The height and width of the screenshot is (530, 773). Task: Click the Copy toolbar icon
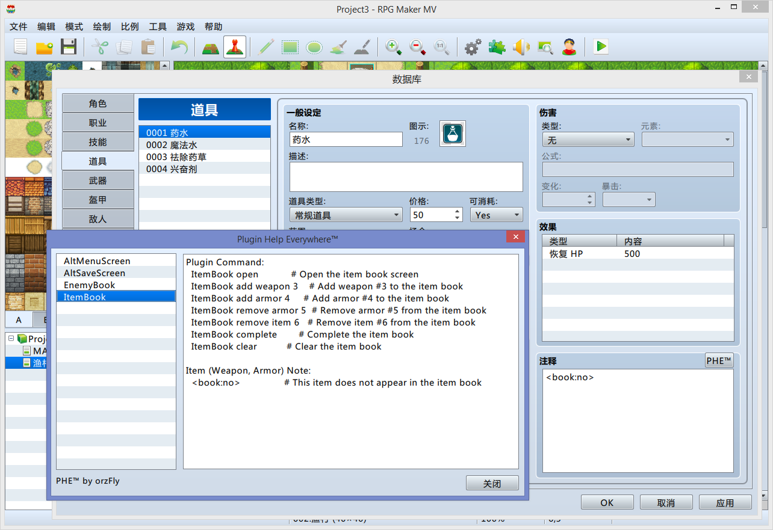pos(124,47)
